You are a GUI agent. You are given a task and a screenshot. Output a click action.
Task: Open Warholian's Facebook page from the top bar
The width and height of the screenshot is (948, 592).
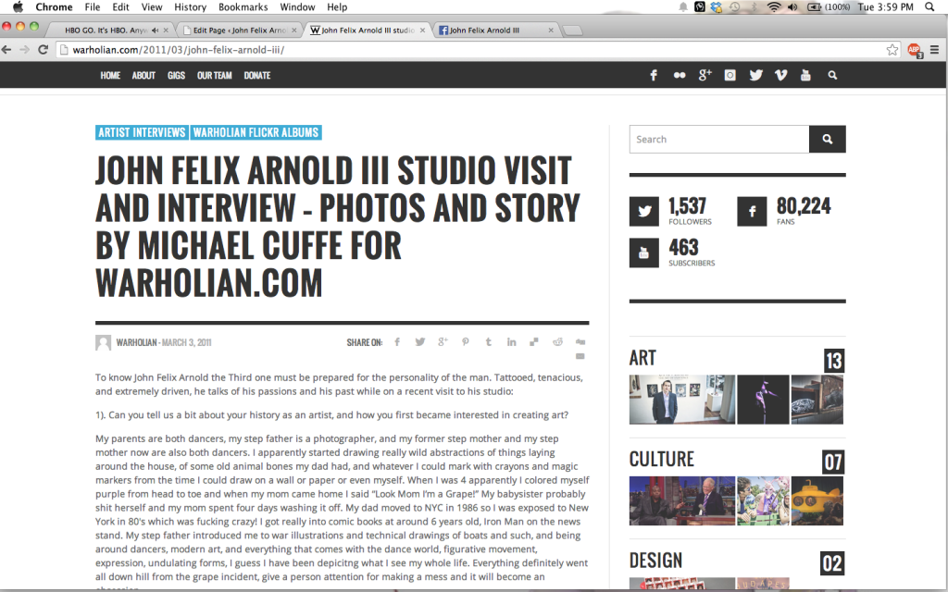[654, 76]
